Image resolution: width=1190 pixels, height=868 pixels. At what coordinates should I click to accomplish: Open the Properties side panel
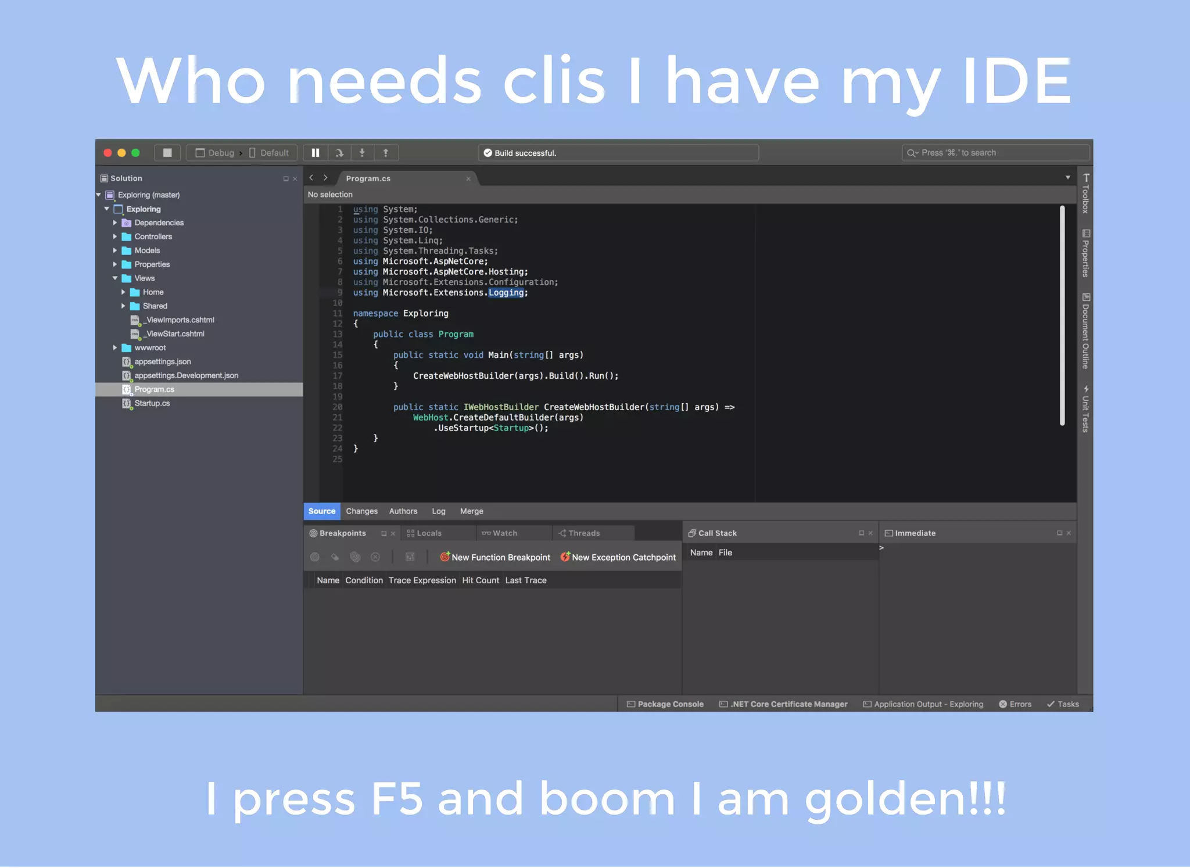(x=1085, y=253)
